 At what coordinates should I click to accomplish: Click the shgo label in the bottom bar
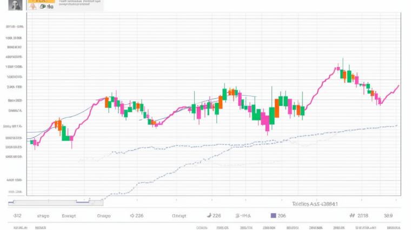(x=43, y=215)
